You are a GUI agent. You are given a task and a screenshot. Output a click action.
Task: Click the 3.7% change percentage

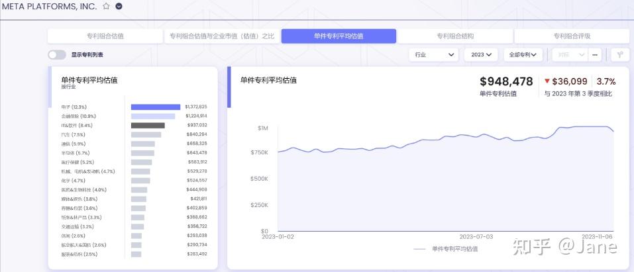[606, 81]
